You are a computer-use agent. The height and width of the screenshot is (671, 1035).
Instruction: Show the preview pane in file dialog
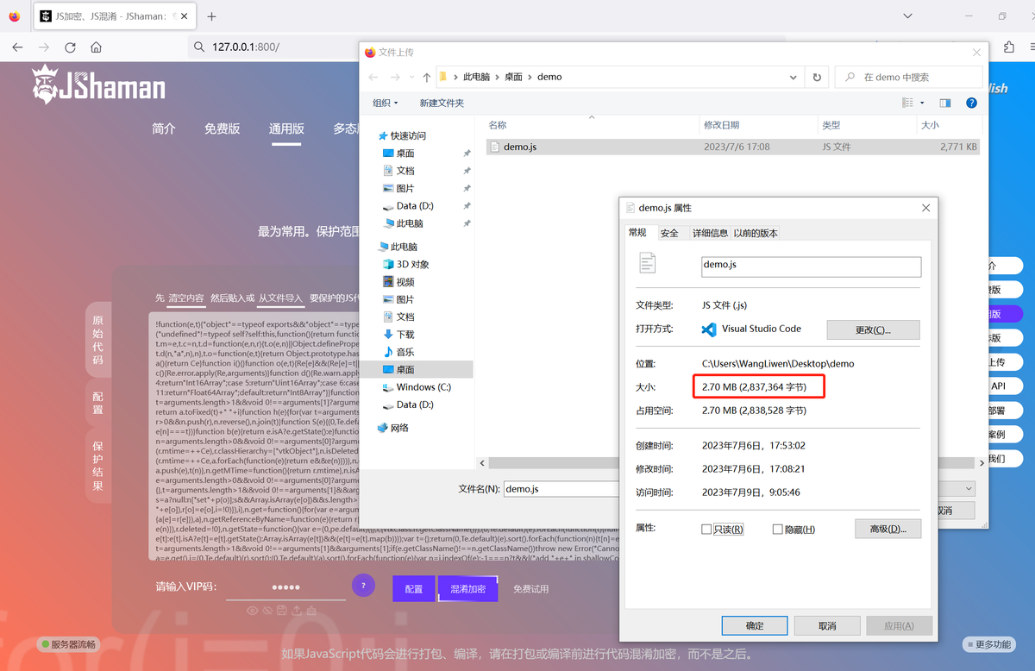point(945,103)
